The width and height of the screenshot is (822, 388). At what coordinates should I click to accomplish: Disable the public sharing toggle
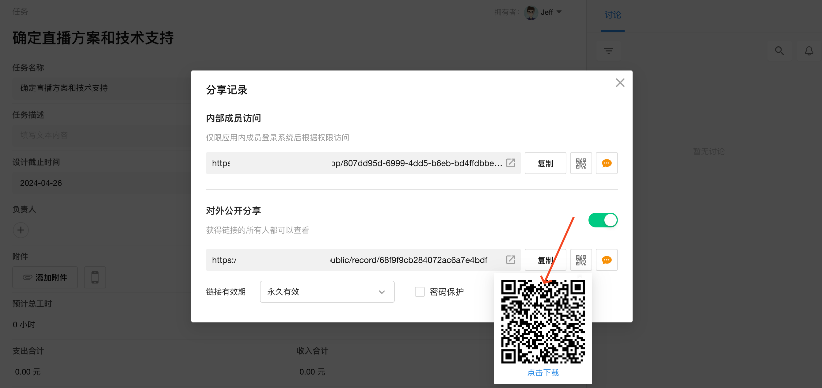click(603, 220)
